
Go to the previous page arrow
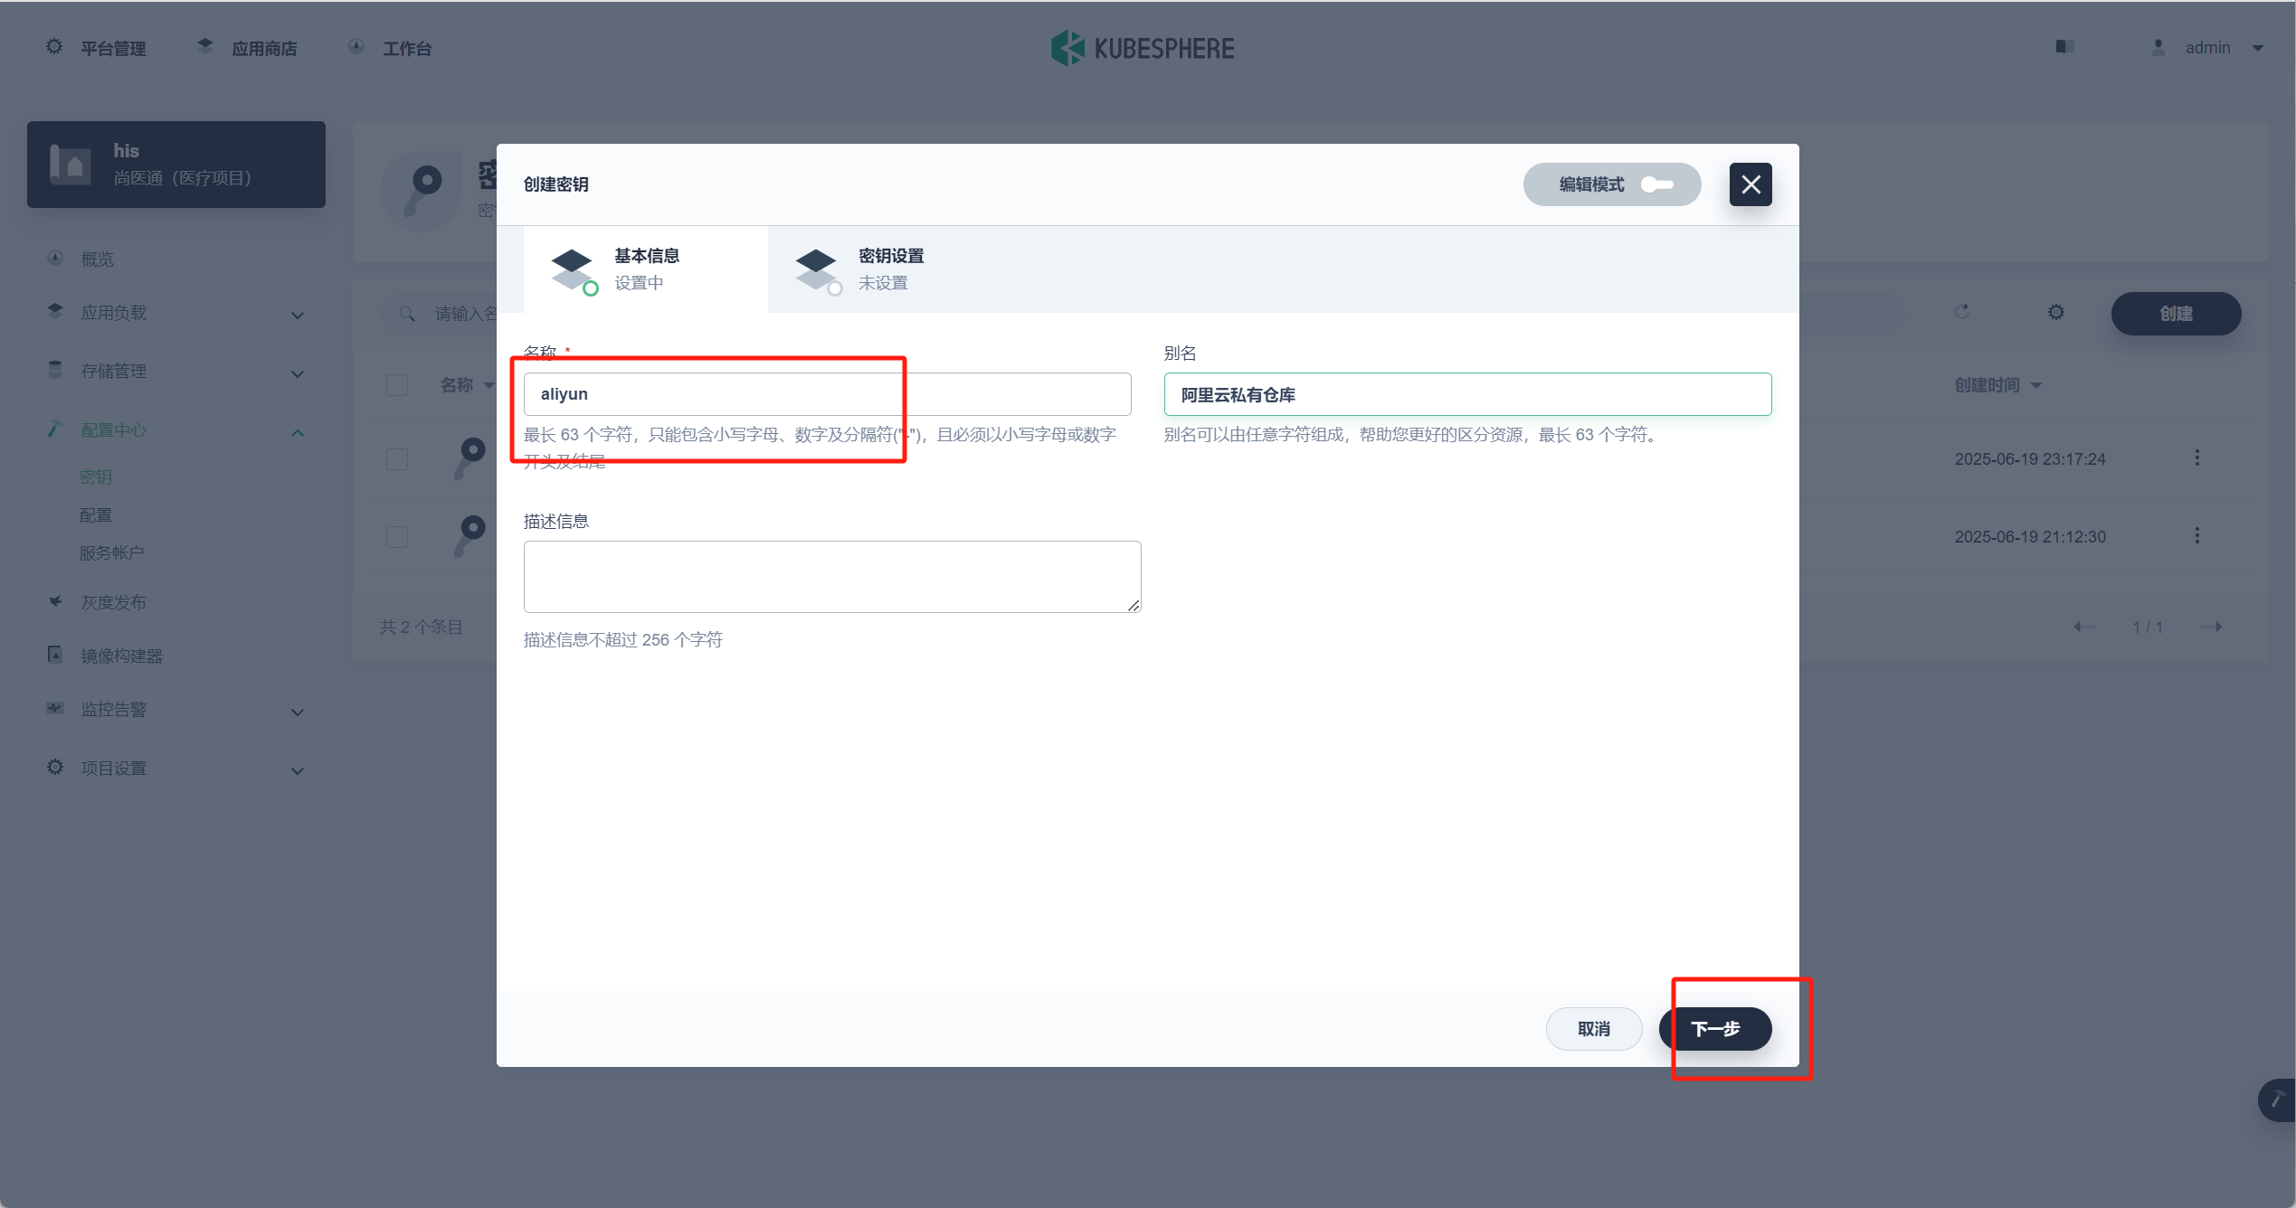(x=2084, y=627)
